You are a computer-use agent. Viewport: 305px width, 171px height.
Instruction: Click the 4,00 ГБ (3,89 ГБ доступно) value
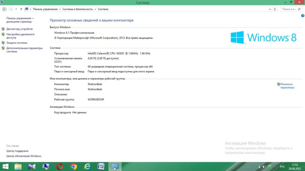(x=103, y=58)
